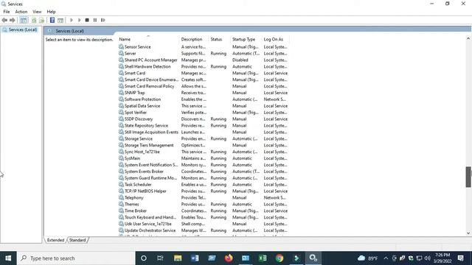The height and width of the screenshot is (265, 472).
Task: Click the Back arrow in toolbar
Action: [4, 20]
